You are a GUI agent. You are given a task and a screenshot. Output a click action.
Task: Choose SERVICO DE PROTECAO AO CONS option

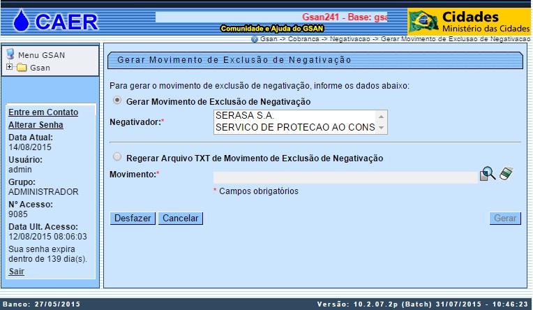295,127
